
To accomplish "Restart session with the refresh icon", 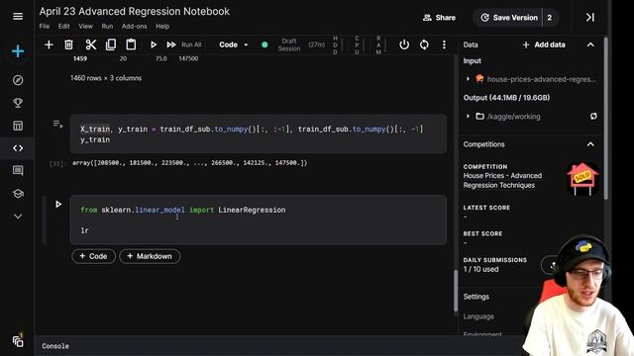I will coord(424,44).
